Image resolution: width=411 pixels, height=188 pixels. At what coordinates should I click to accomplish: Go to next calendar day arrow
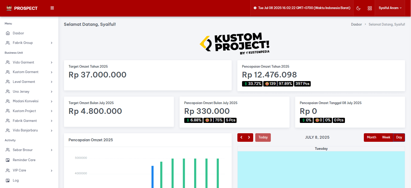point(249,137)
